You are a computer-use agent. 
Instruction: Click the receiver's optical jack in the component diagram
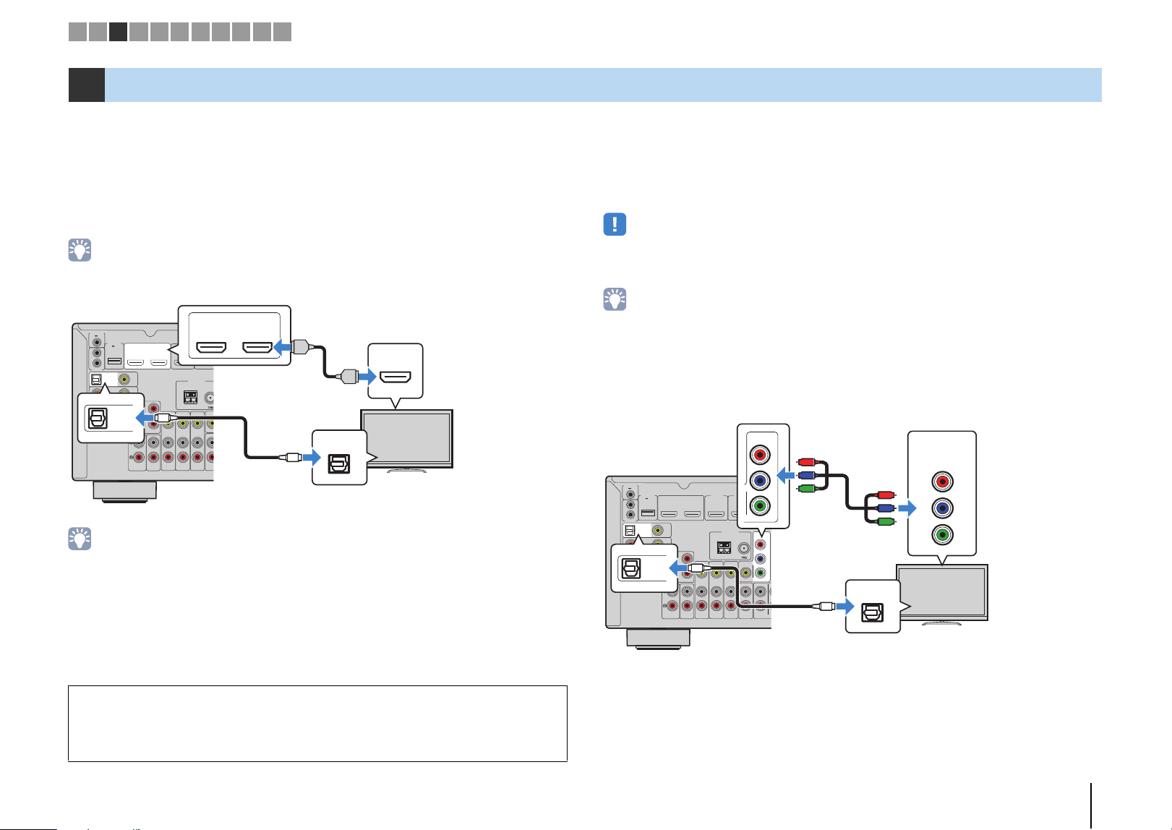(630, 569)
